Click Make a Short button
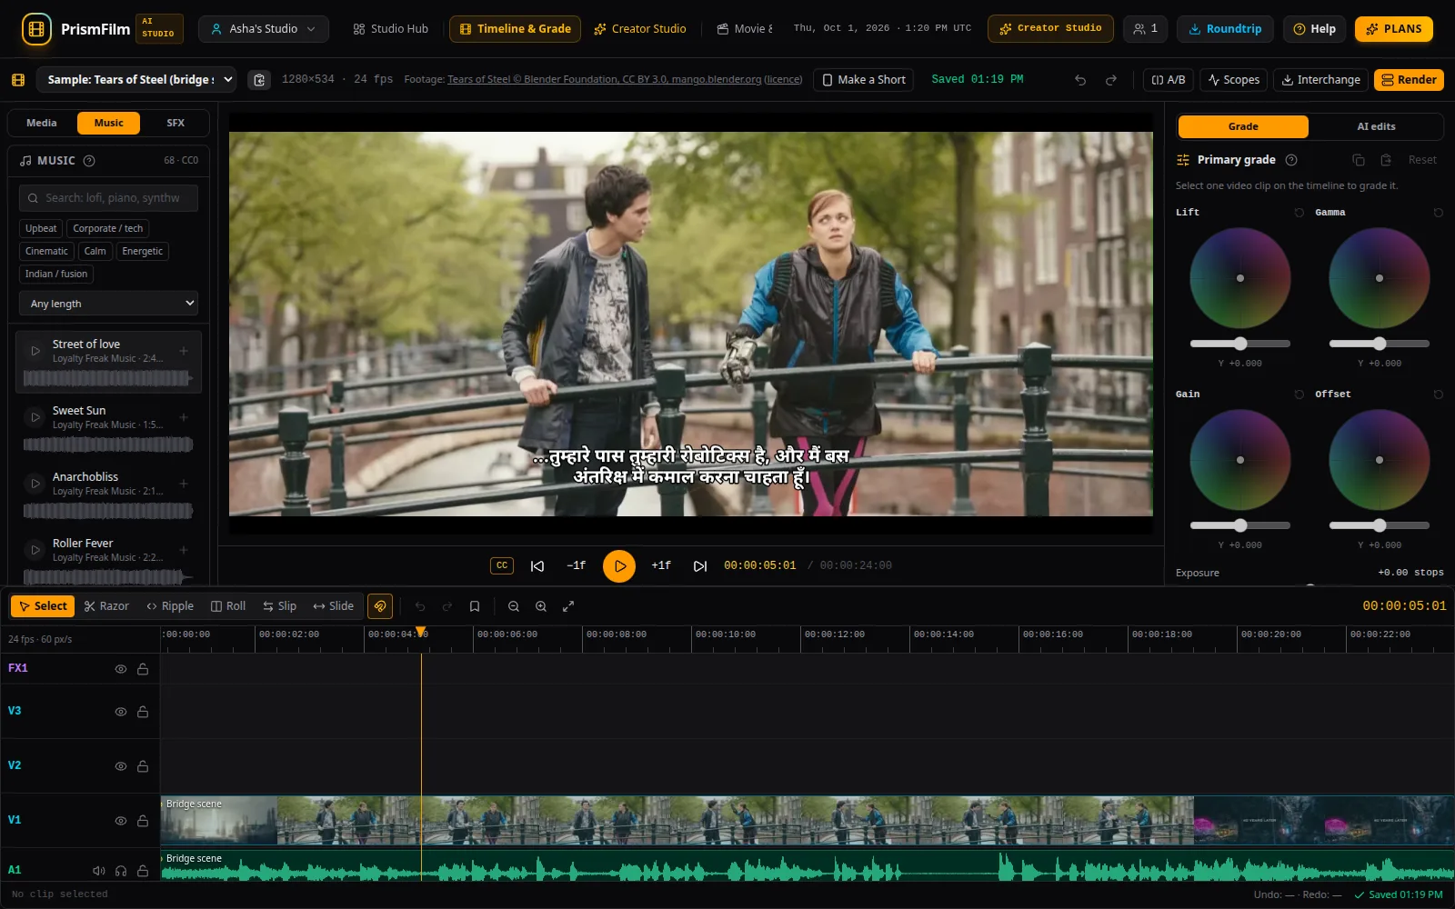The height and width of the screenshot is (909, 1455). pyautogui.click(x=864, y=80)
